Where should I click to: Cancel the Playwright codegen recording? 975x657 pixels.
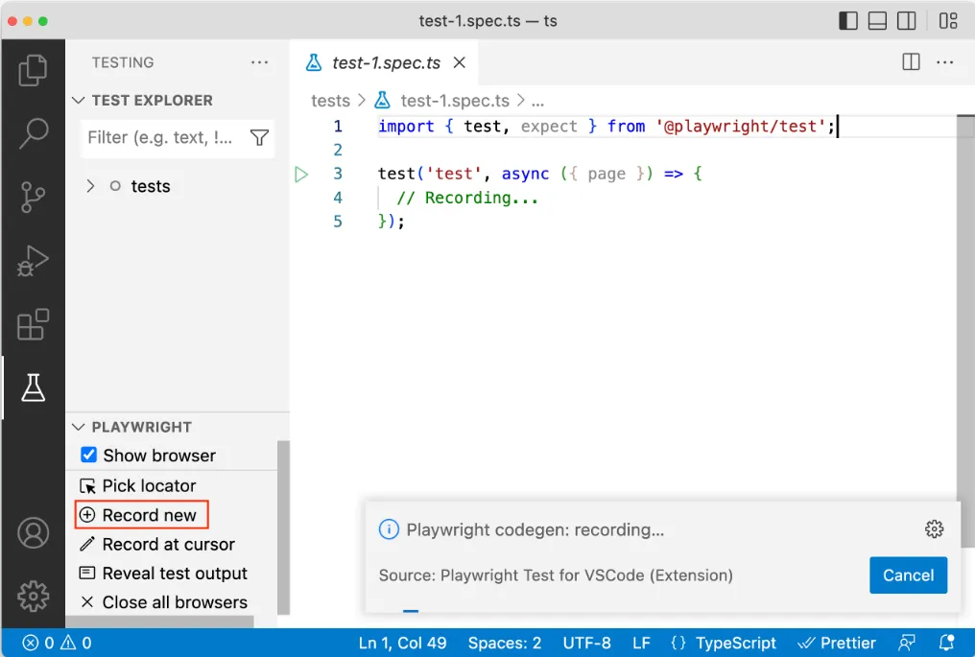[908, 575]
